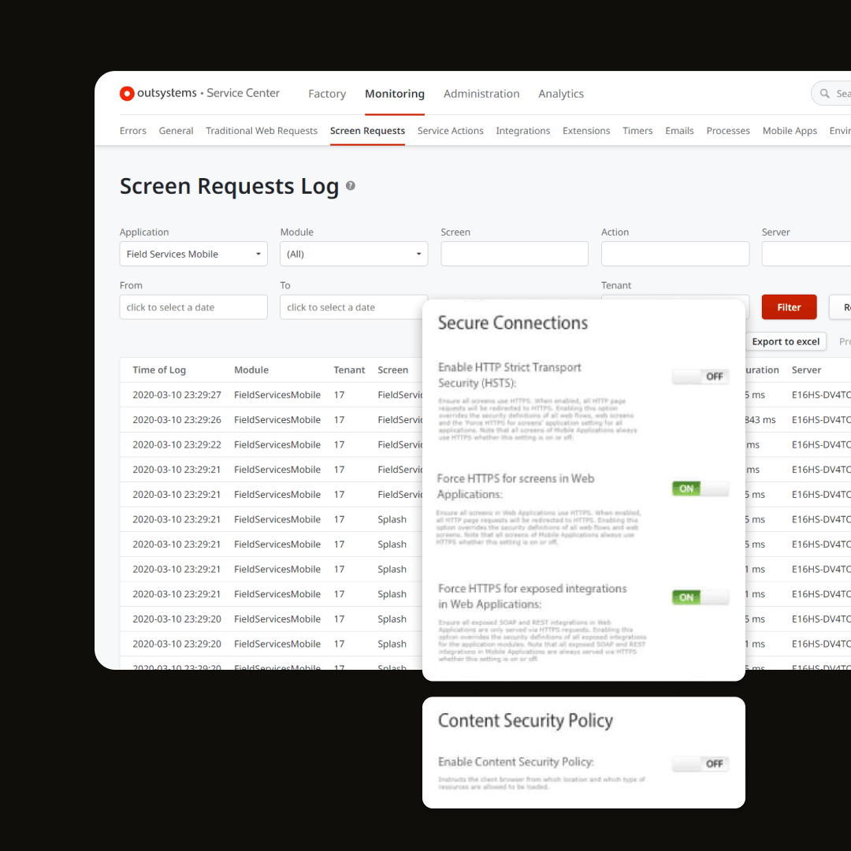The width and height of the screenshot is (851, 851).
Task: Click the Content Security Policy heading
Action: (x=526, y=721)
